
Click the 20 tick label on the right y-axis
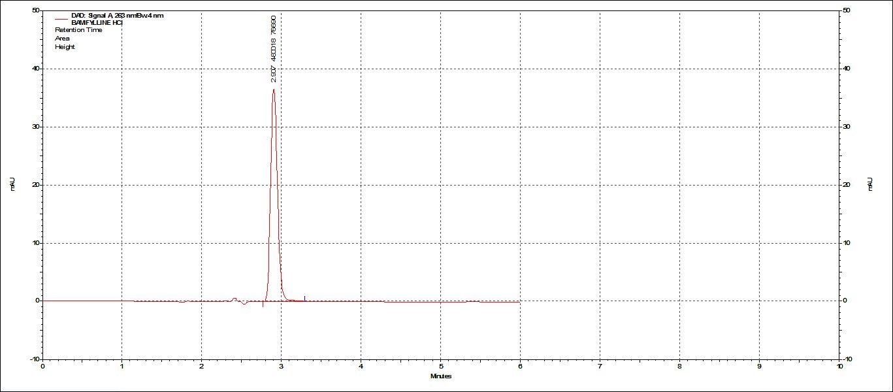pos(847,185)
